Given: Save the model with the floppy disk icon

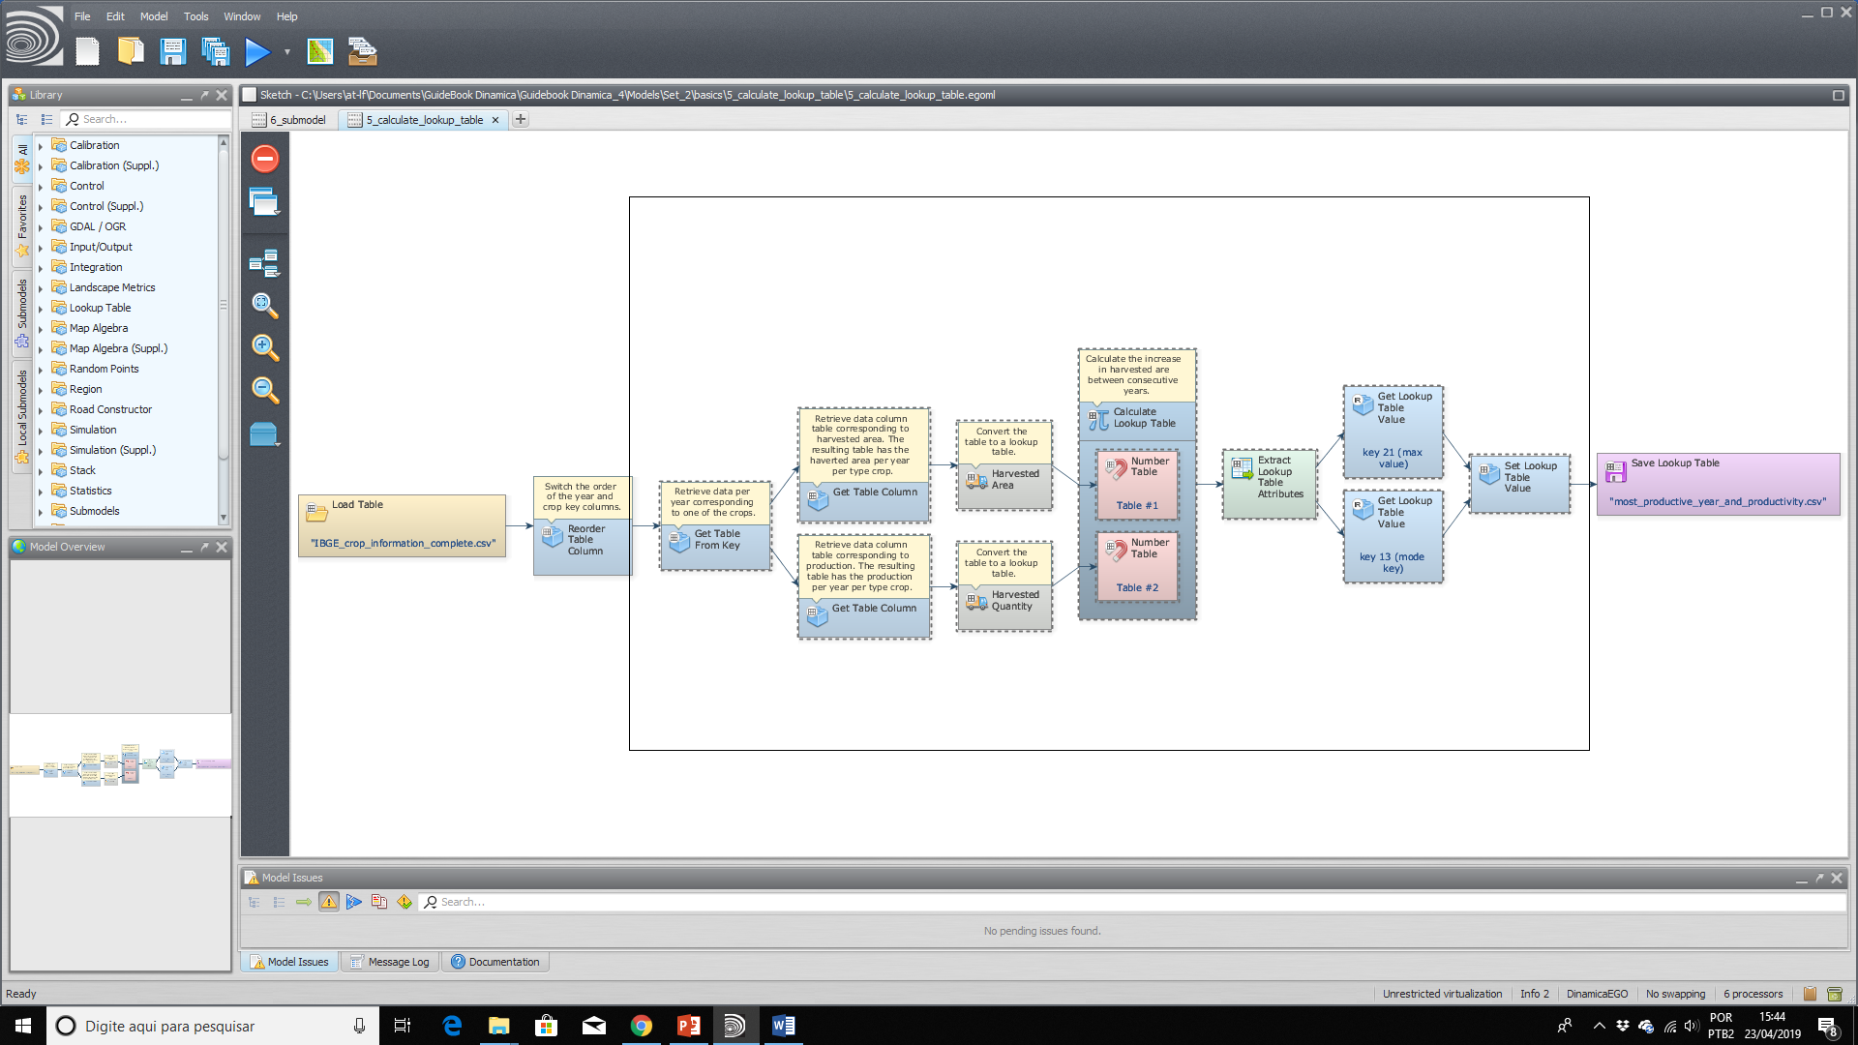Looking at the screenshot, I should pyautogui.click(x=172, y=51).
